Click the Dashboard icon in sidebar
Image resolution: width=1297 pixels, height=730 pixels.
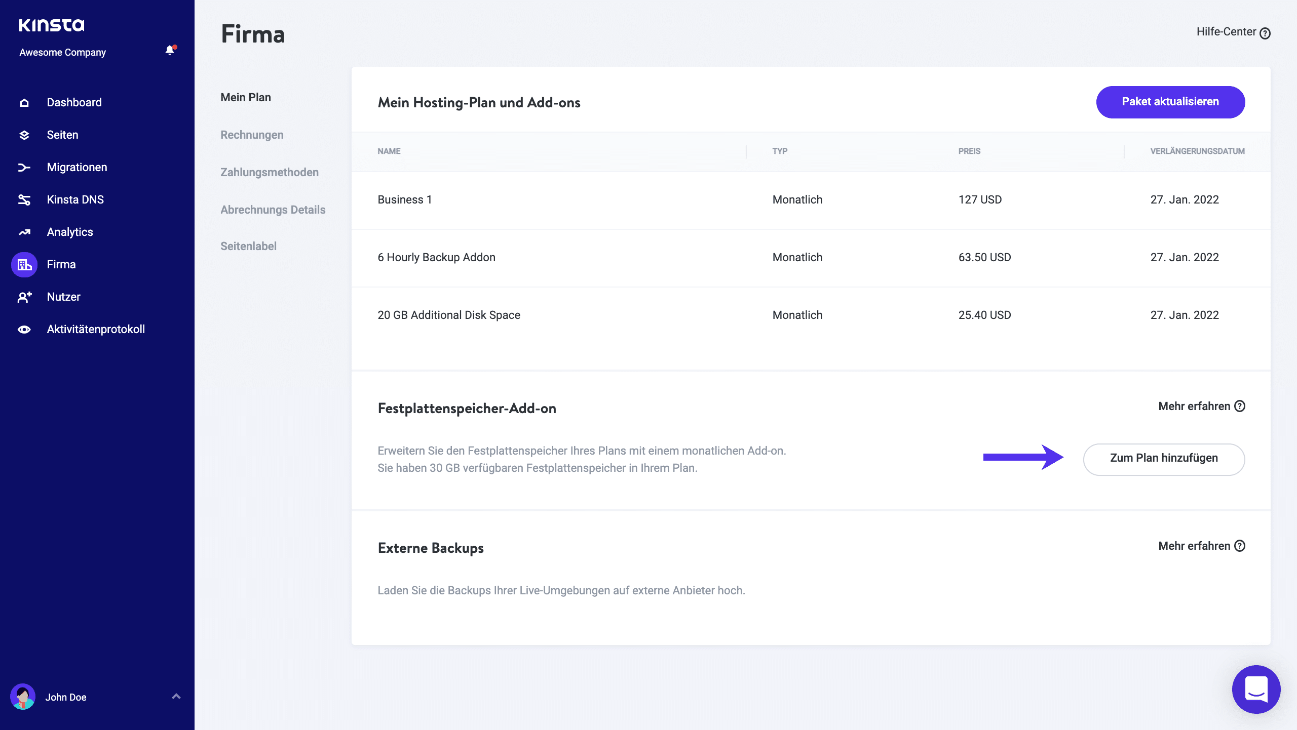[24, 101]
